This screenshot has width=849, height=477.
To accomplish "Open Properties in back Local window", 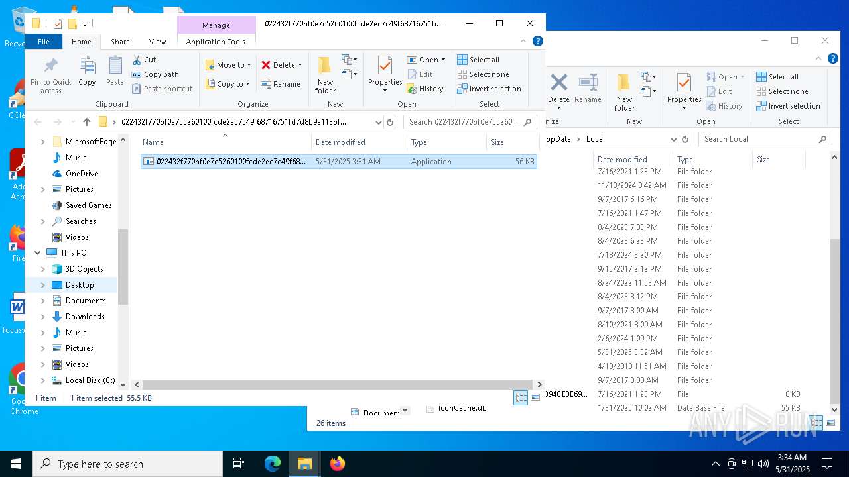I will pos(685,92).
